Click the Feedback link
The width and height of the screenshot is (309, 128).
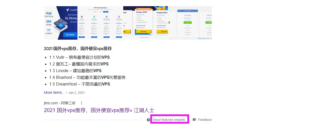[205, 120]
